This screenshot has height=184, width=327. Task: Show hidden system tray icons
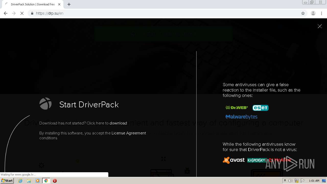tap(285, 181)
